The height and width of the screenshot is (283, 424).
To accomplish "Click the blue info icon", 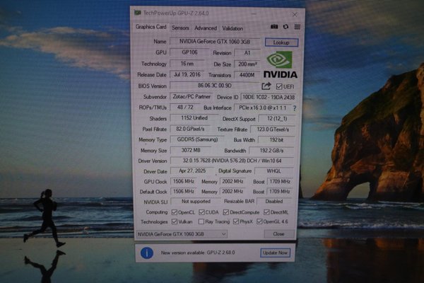I will click(x=146, y=252).
